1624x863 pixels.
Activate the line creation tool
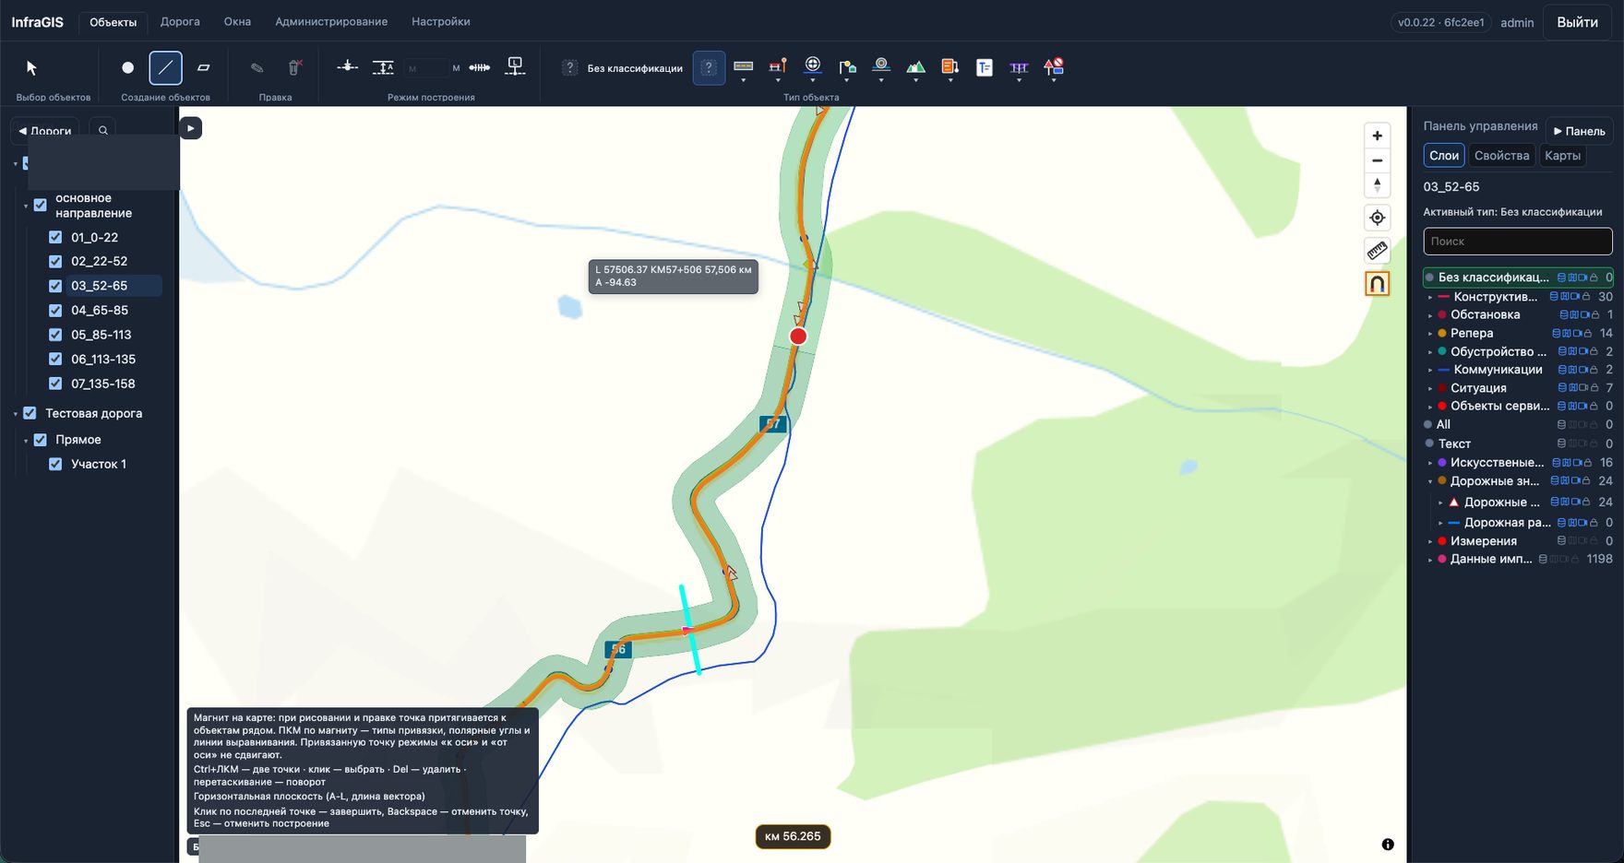click(165, 67)
